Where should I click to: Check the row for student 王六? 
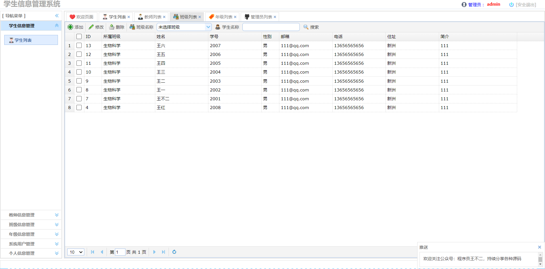pyautogui.click(x=79, y=45)
